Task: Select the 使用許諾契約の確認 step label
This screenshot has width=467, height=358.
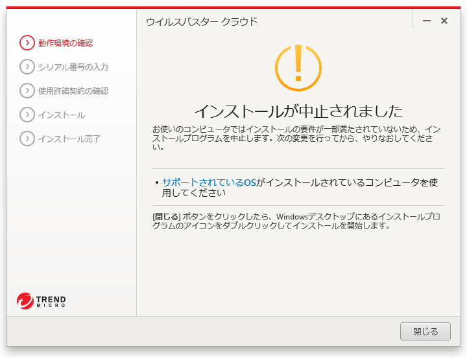Action: 73,91
